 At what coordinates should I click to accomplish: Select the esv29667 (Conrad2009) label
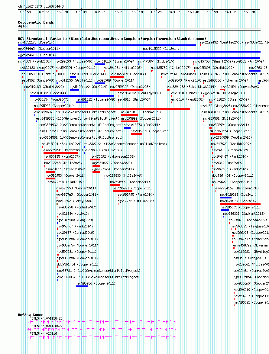pos(76,233)
